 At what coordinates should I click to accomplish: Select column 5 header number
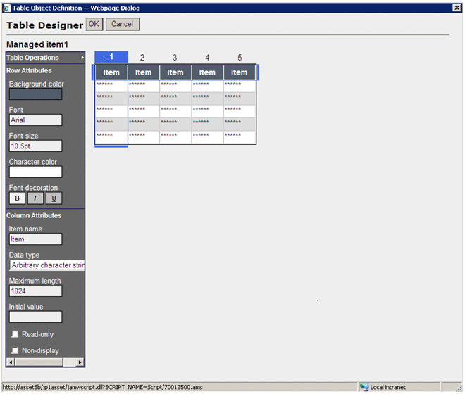click(240, 58)
